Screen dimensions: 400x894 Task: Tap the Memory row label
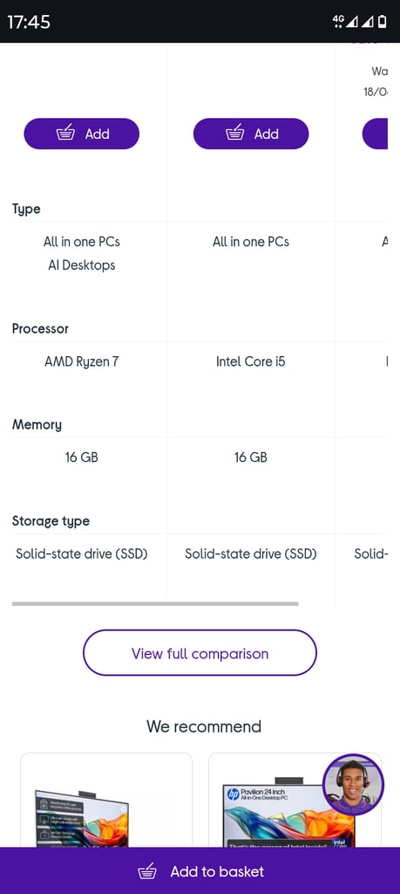(37, 425)
